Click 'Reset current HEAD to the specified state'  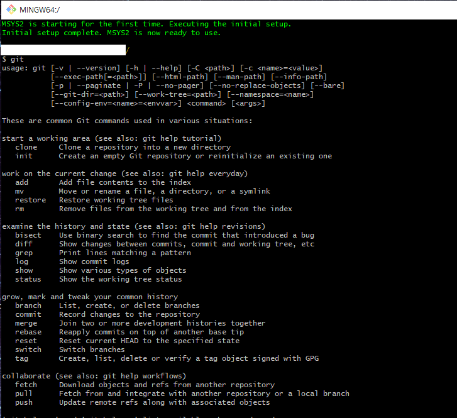pos(149,341)
